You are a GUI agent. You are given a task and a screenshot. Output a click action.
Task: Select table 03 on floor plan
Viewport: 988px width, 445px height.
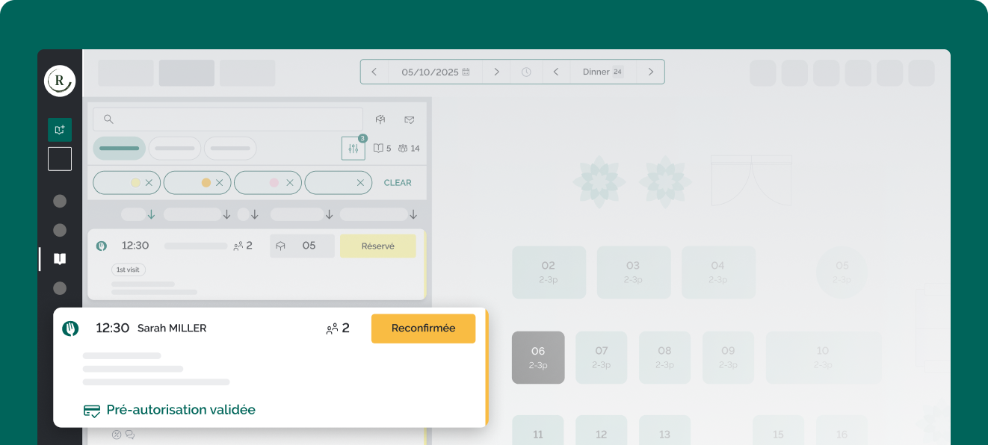click(x=633, y=273)
